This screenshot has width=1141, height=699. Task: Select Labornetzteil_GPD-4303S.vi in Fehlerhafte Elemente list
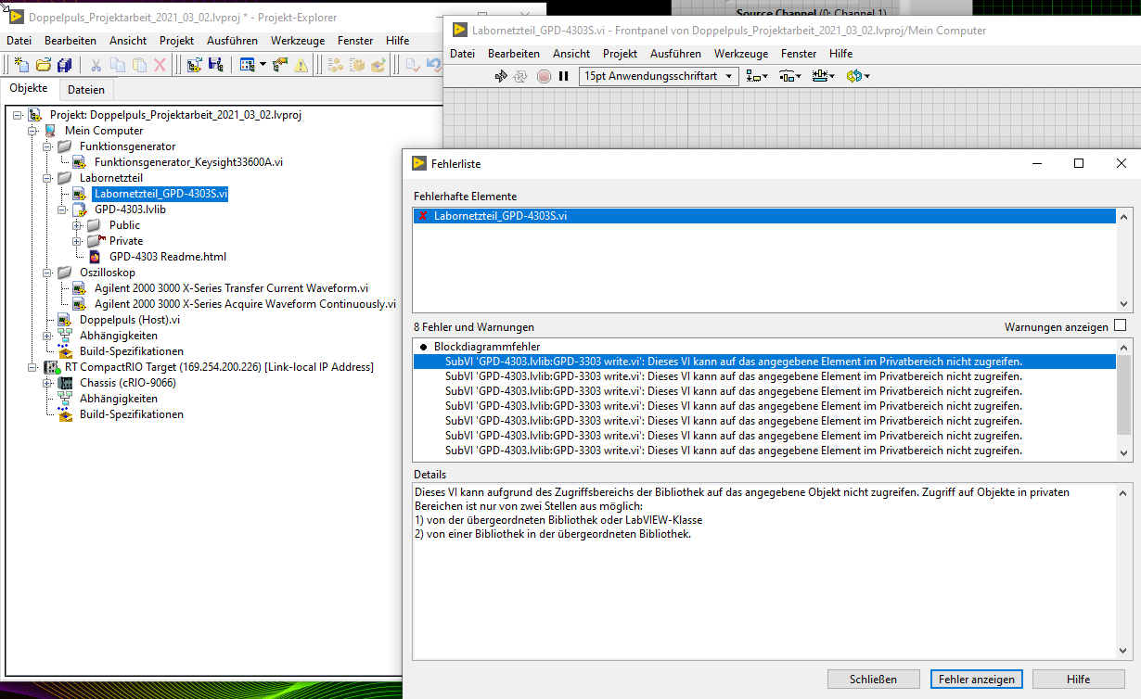coord(764,216)
